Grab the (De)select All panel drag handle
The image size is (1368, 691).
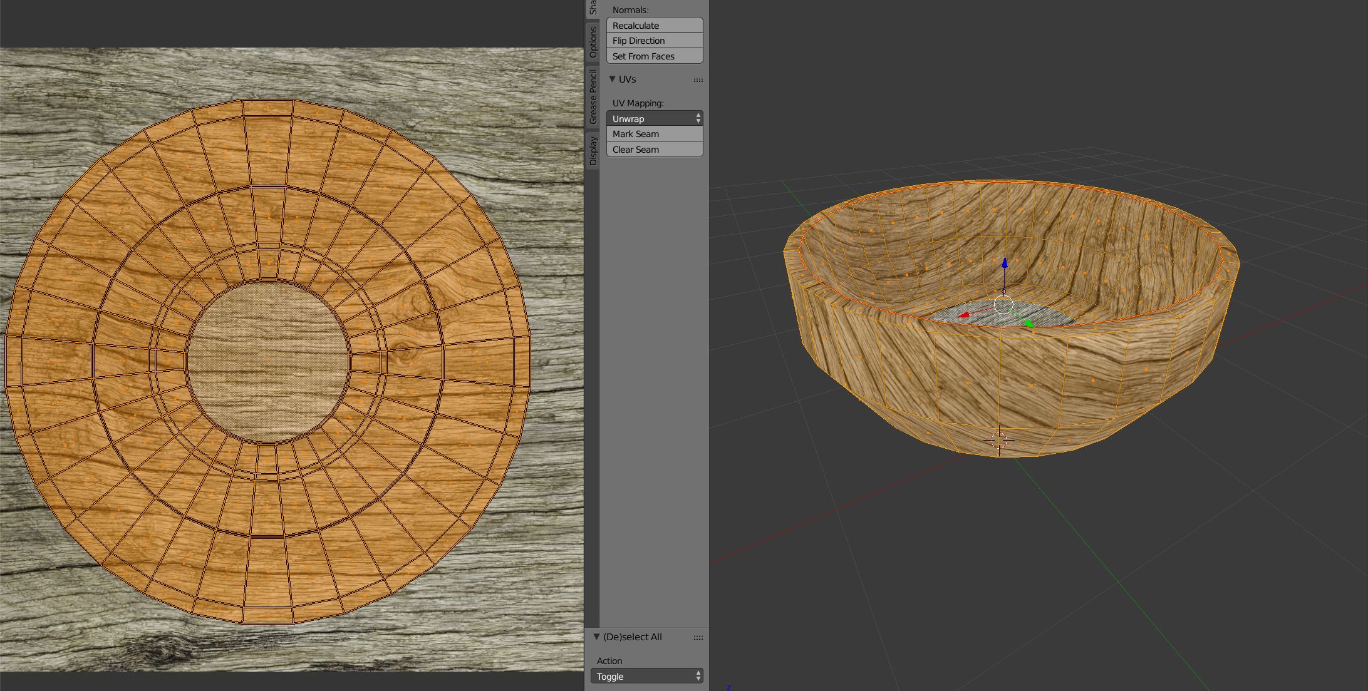click(x=698, y=638)
